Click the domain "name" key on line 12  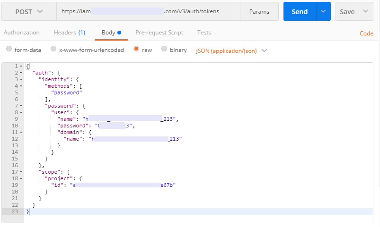(x=73, y=139)
